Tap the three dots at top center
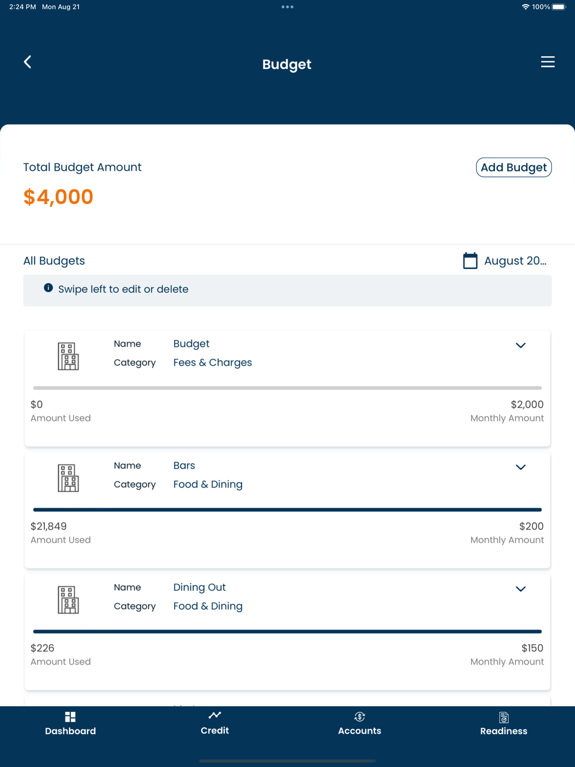The height and width of the screenshot is (767, 575). [x=287, y=7]
